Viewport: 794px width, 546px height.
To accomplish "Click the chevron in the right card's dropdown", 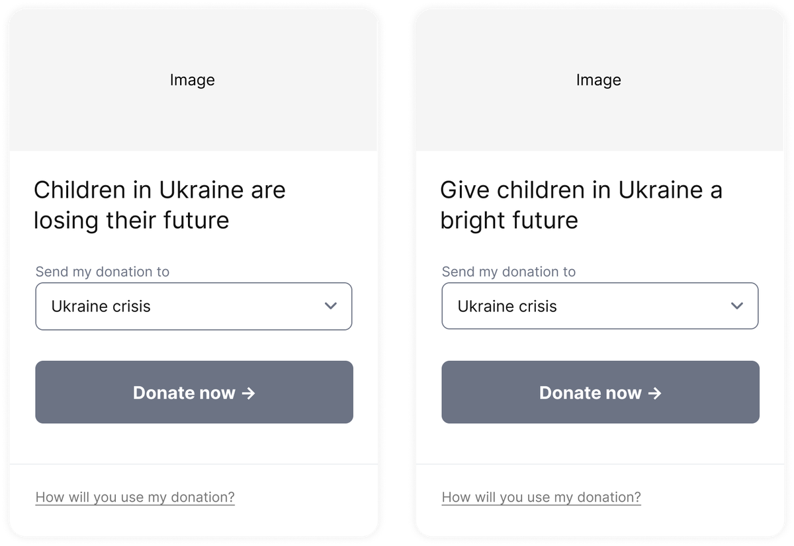I will [x=737, y=306].
